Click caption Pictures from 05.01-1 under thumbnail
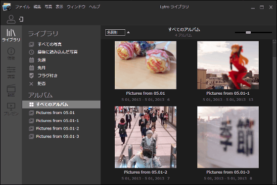The width and height of the screenshot is (277, 185). [x=228, y=93]
